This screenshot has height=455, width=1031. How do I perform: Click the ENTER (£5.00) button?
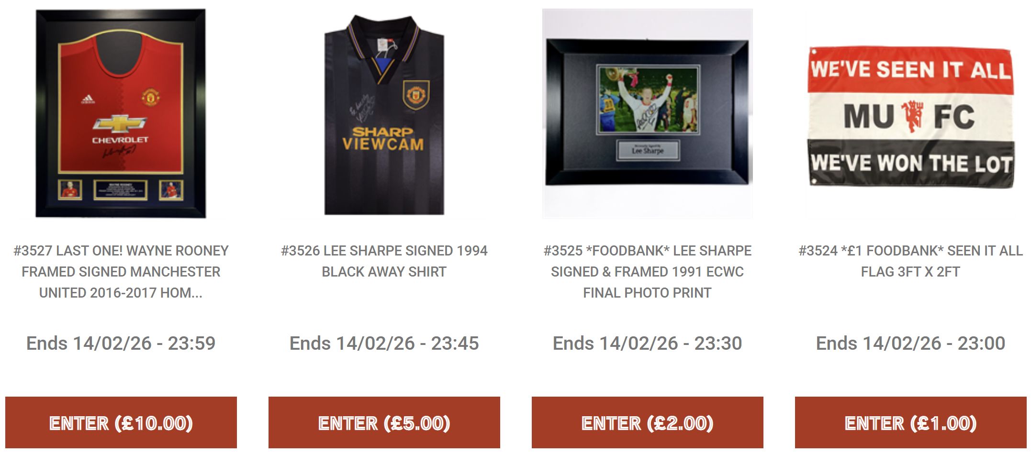[x=384, y=422]
